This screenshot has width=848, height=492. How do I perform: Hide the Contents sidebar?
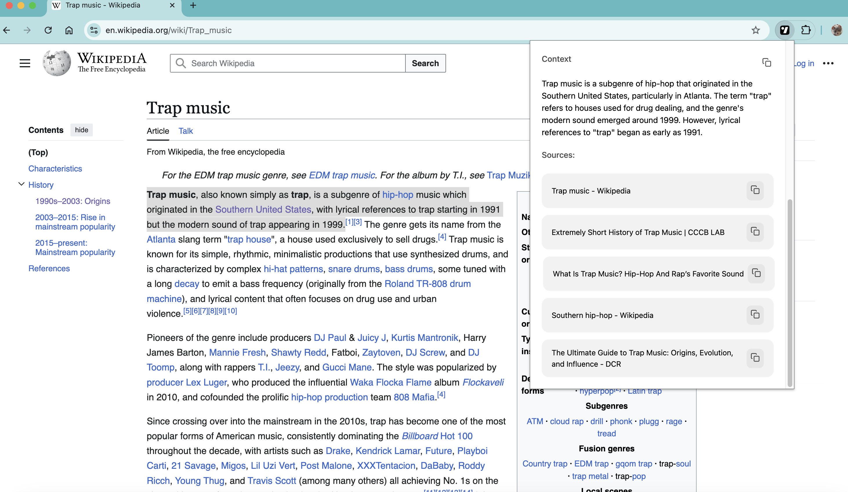coord(81,130)
